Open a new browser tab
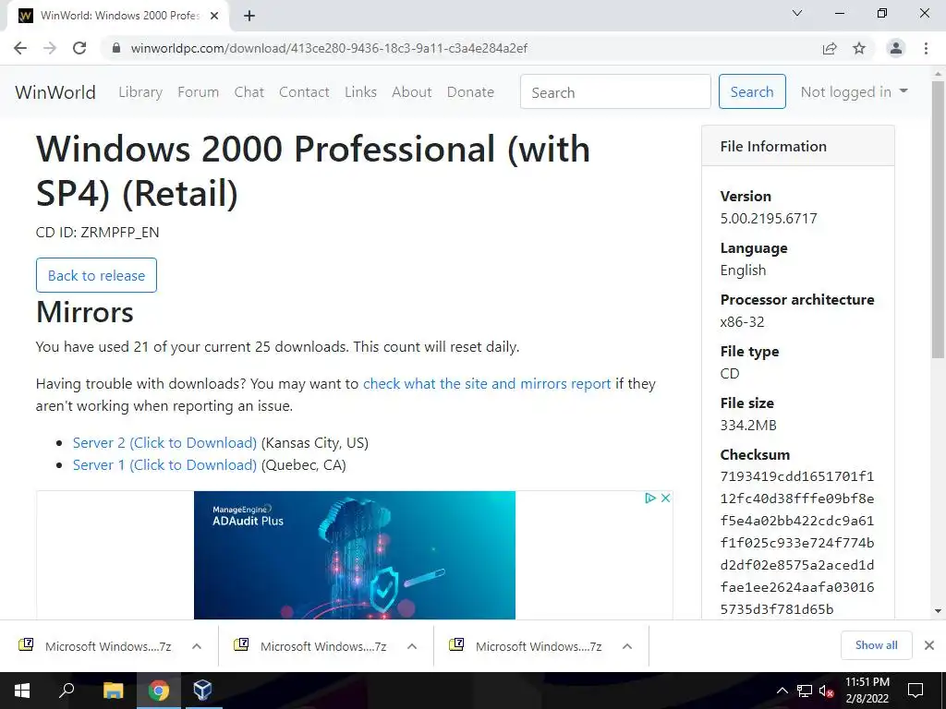Screen dimensions: 946x709 tap(249, 17)
